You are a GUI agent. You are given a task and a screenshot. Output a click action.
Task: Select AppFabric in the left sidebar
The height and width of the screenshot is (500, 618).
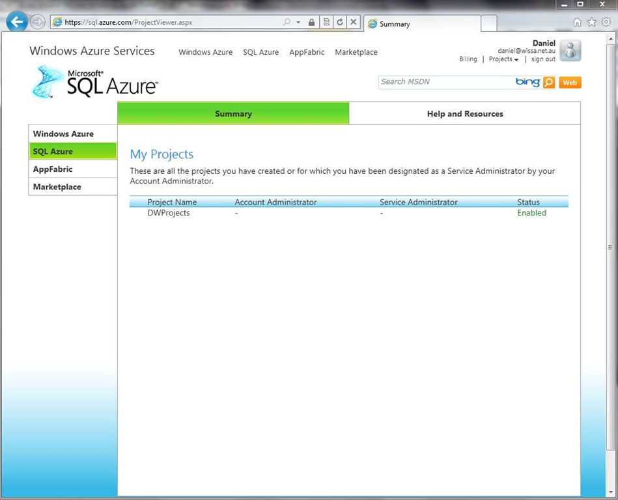pos(73,169)
